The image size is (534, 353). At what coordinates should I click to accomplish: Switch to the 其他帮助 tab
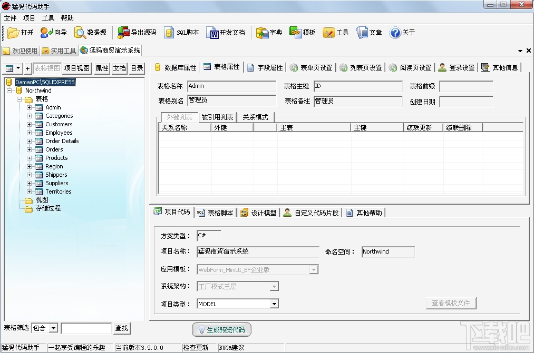coord(364,213)
